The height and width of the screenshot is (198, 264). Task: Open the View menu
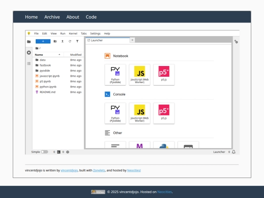(54, 34)
